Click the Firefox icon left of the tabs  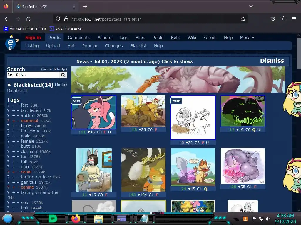(x=6, y=6)
